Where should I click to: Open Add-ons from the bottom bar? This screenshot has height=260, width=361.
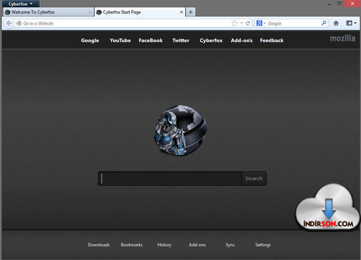197,245
